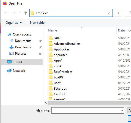Select the AppV folder
The width and height of the screenshot is (131, 123).
58,61
